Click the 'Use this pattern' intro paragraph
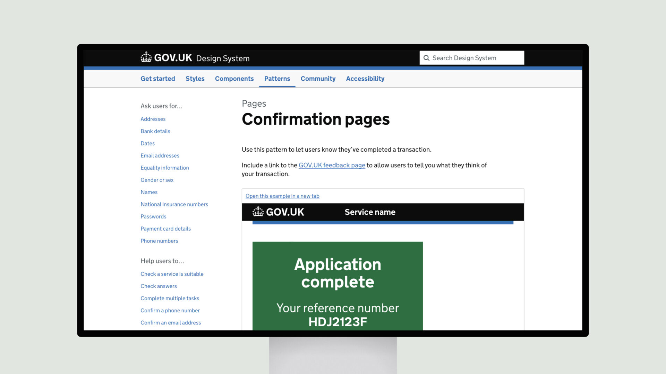 pyautogui.click(x=336, y=150)
